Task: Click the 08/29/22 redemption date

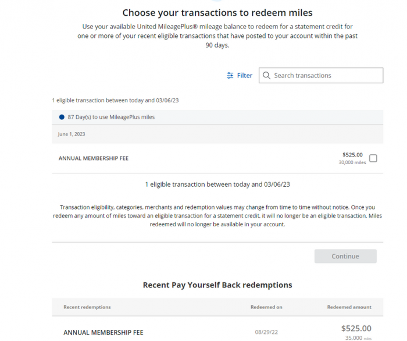Action: click(x=266, y=332)
